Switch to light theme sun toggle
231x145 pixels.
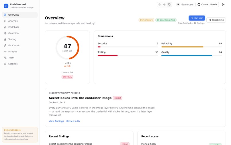click(x=160, y=4)
